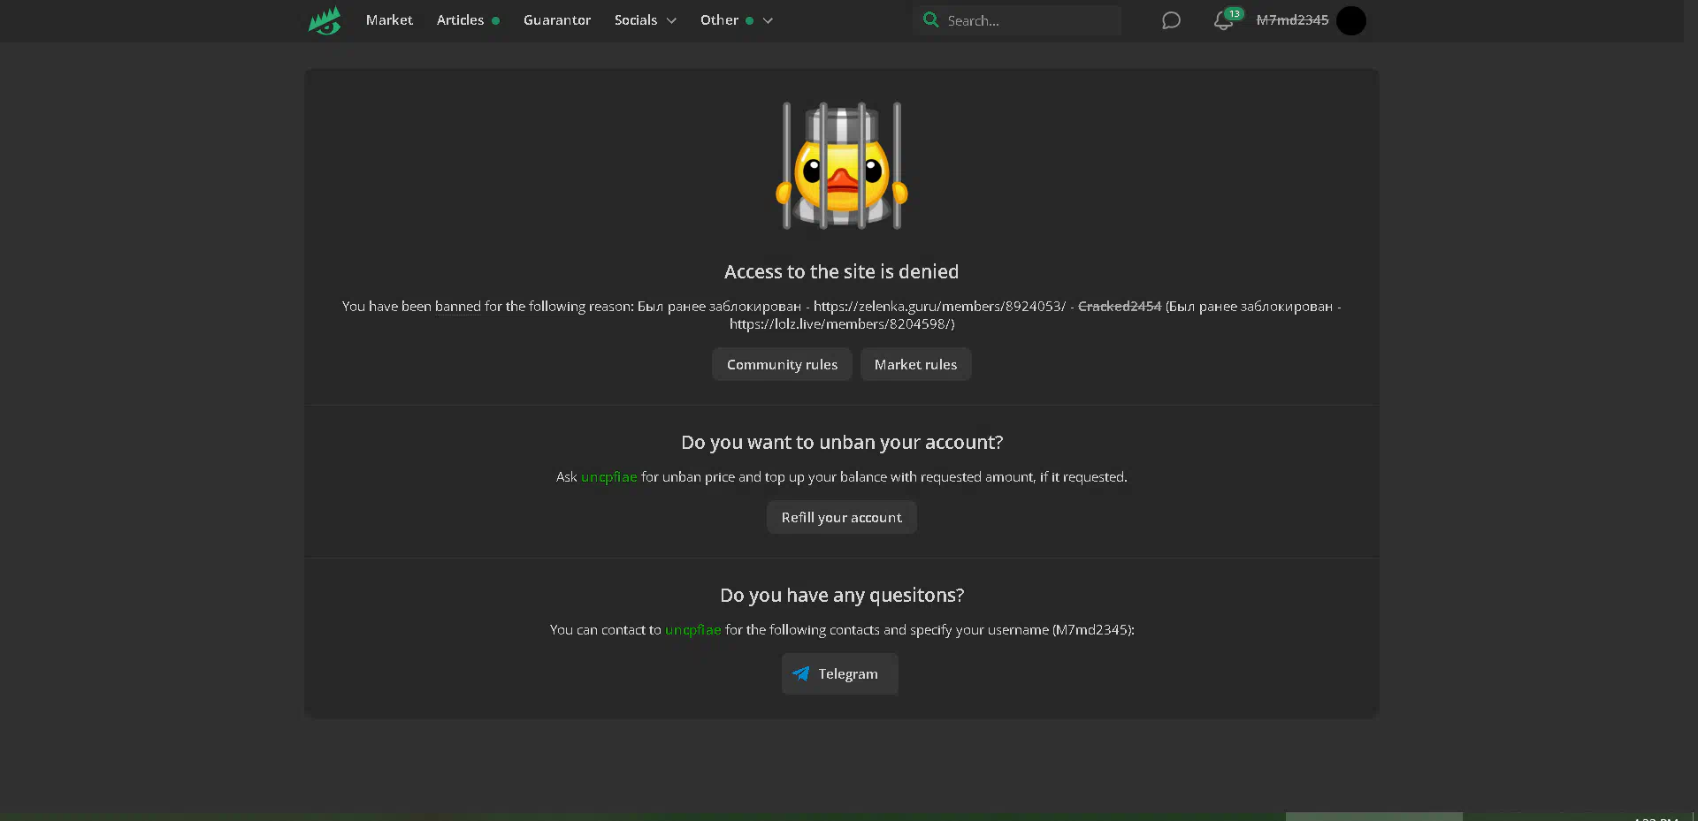
Task: Go to the Guarantor page
Action: 557,20
